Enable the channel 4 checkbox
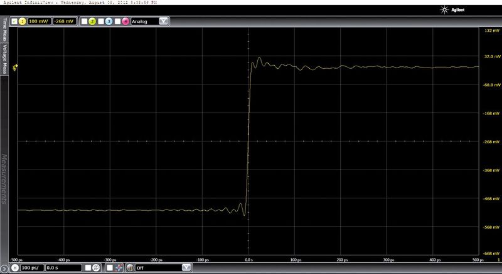The width and height of the screenshot is (502, 274). (117, 21)
